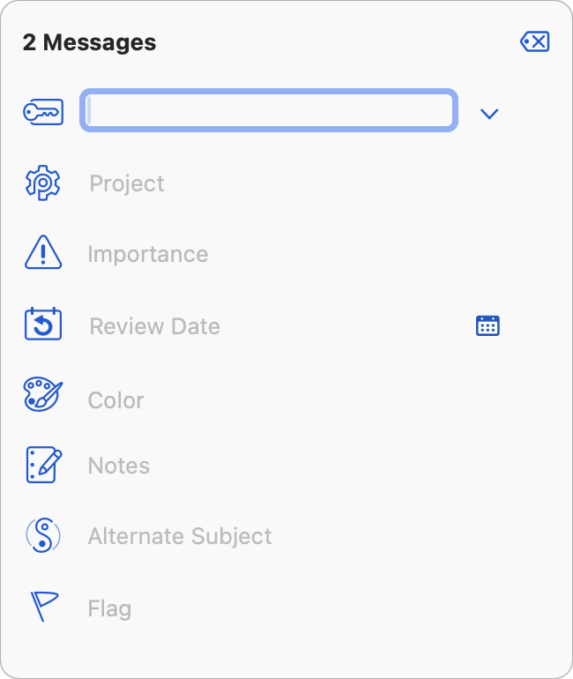
Task: Click the Flag icon
Action: tap(44, 608)
